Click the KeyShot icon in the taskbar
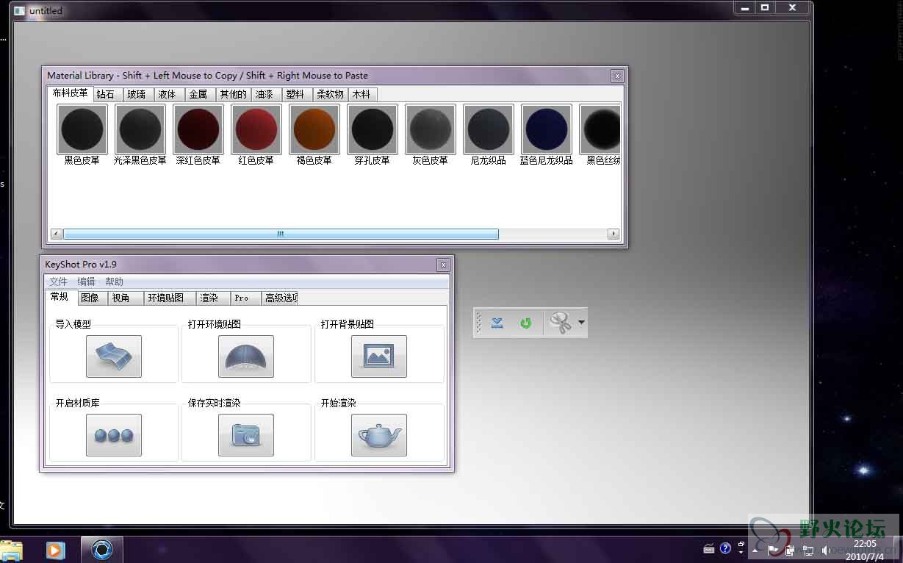The width and height of the screenshot is (903, 563). tap(101, 550)
